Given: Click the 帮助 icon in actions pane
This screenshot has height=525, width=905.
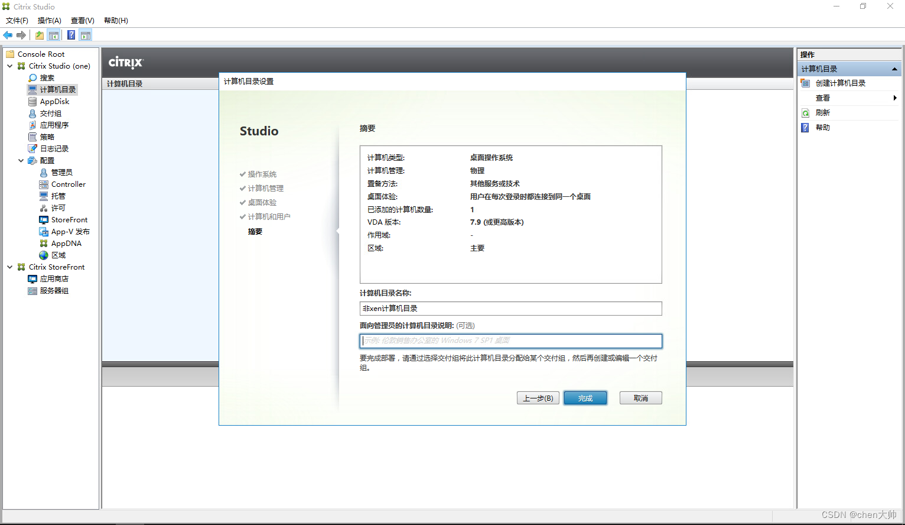Looking at the screenshot, I should point(805,128).
